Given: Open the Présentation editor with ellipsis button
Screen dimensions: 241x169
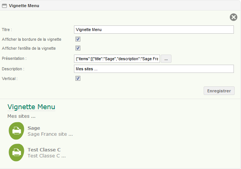Looking at the screenshot, I should 166,59.
